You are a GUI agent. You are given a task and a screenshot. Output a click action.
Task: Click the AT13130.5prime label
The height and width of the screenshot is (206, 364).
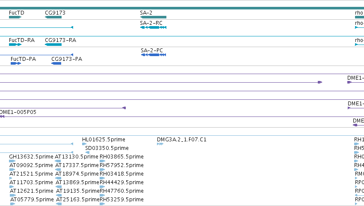pyautogui.click(x=77, y=157)
